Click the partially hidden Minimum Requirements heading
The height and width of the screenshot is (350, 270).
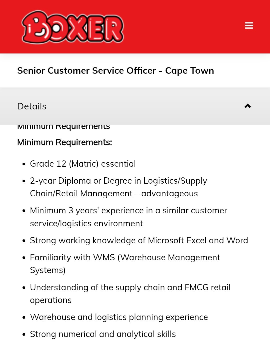tap(63, 127)
